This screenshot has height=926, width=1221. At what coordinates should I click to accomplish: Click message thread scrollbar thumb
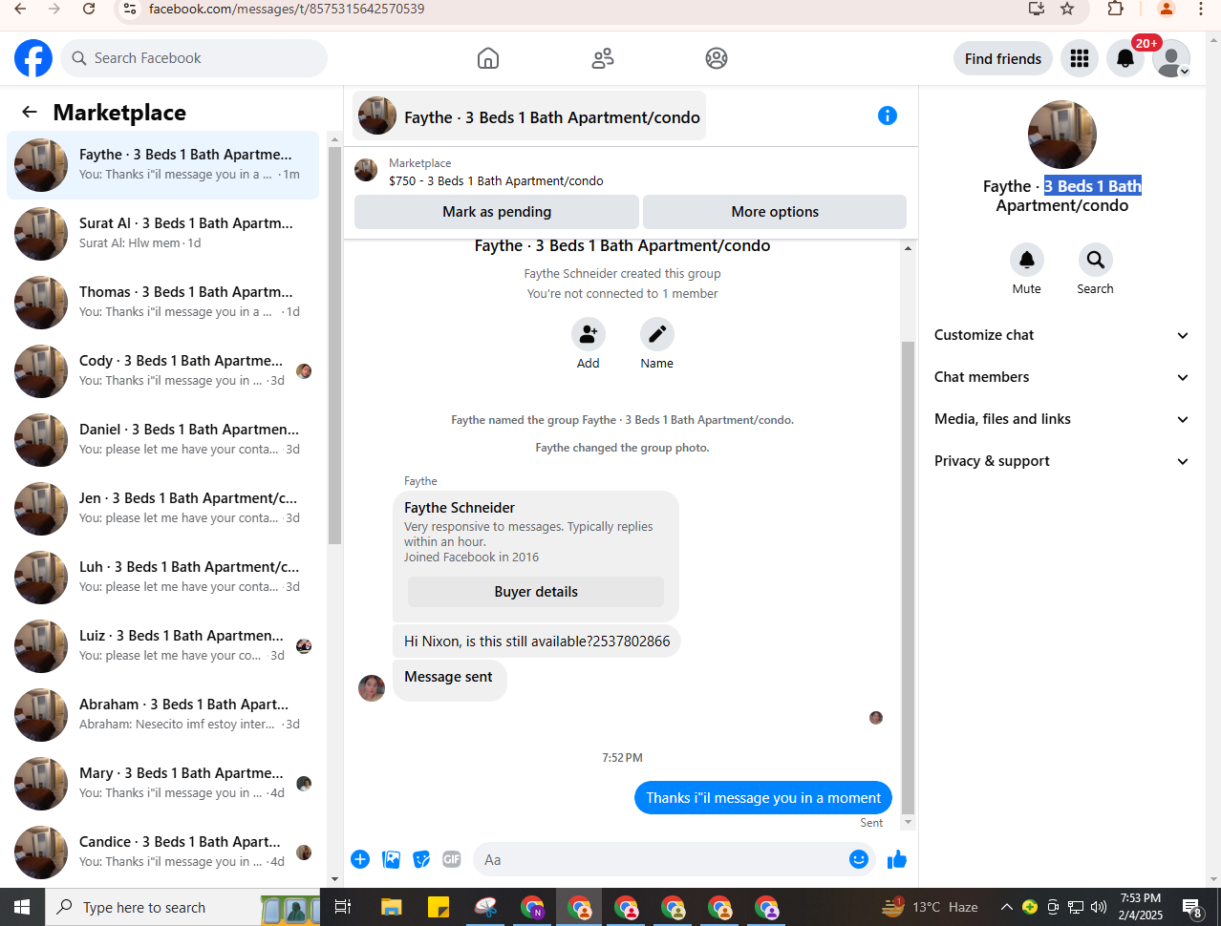pyautogui.click(x=908, y=578)
